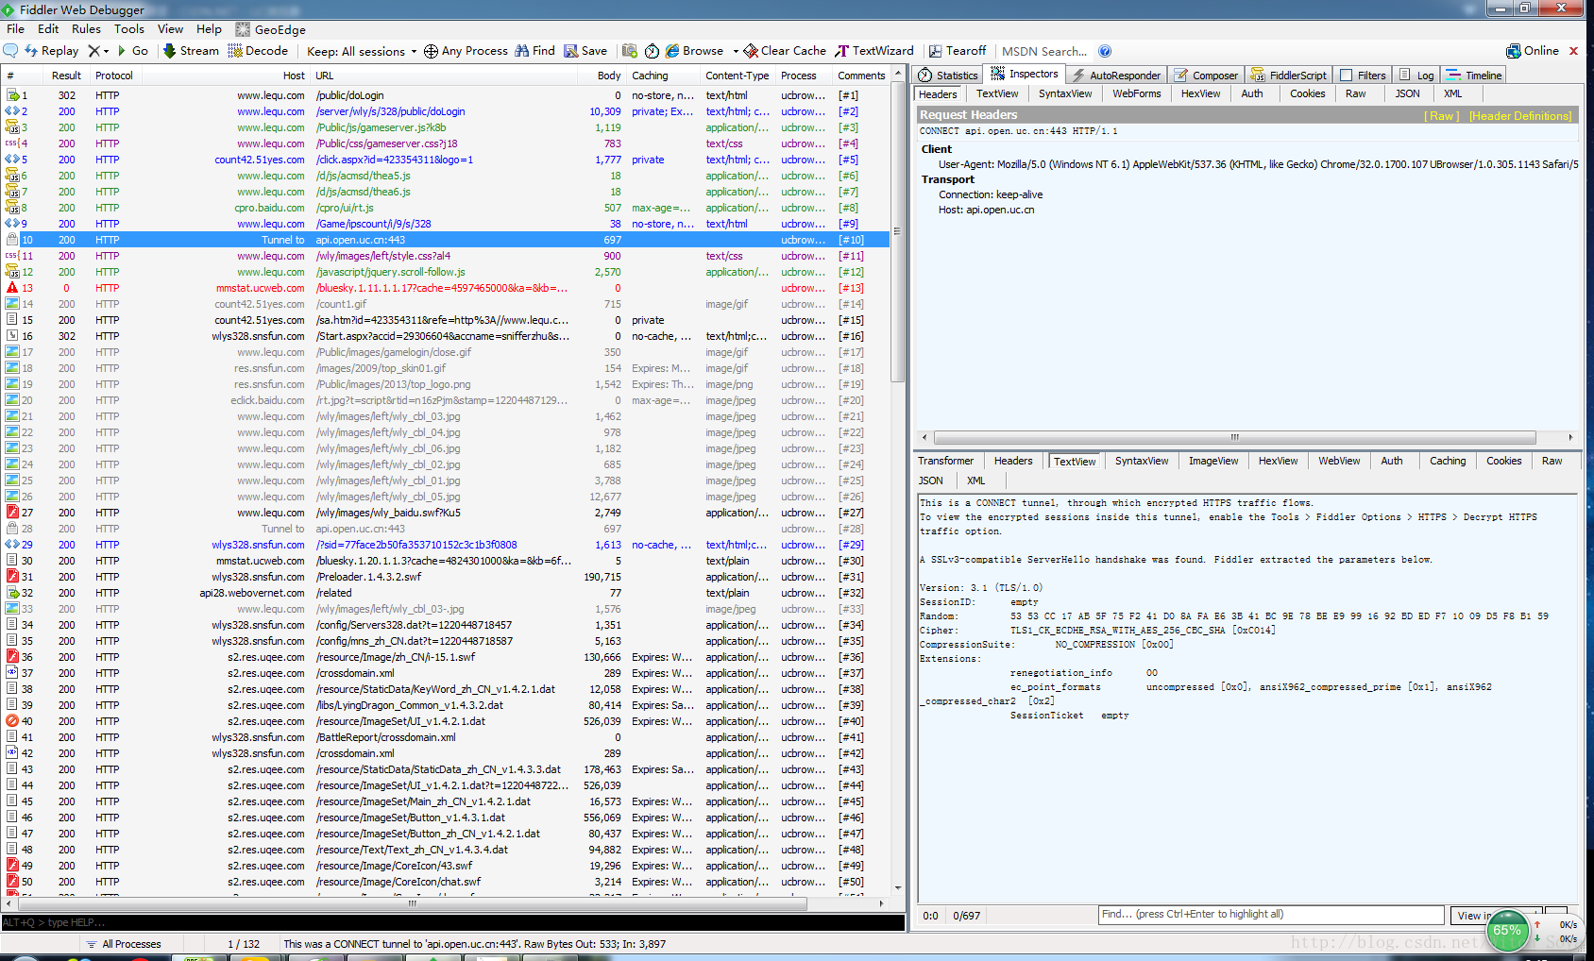
Task: Open the Rules menu
Action: (86, 29)
